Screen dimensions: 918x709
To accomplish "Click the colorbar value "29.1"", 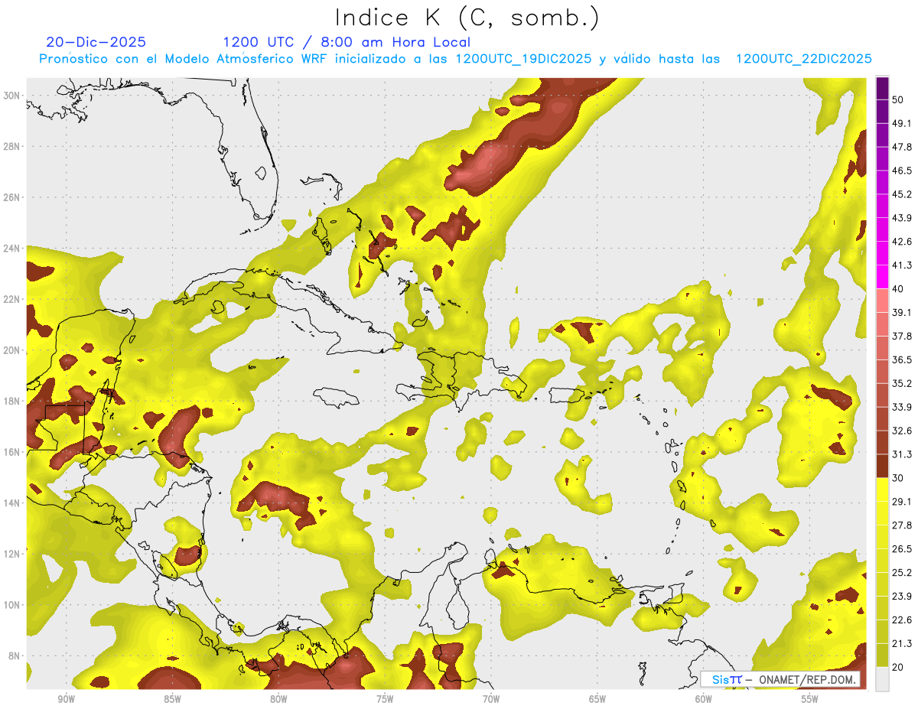I will click(903, 502).
